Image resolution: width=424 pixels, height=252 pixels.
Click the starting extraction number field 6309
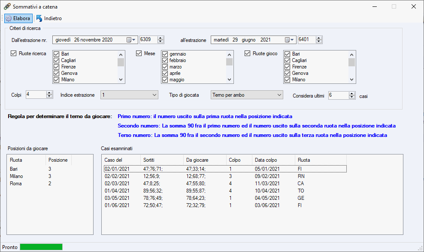(148, 40)
